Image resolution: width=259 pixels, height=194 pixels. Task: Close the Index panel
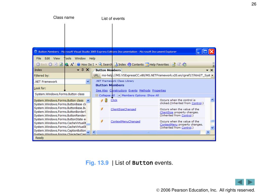click(x=88, y=70)
